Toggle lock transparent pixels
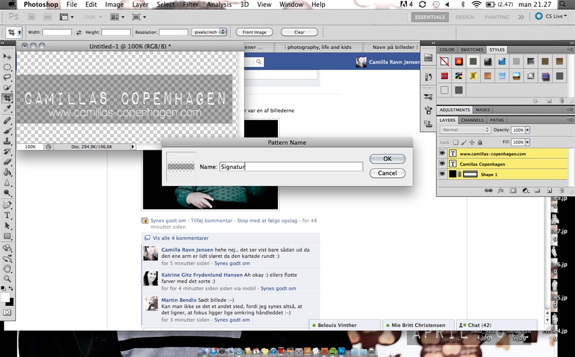Viewport: 575px width, 357px height. tap(455, 142)
